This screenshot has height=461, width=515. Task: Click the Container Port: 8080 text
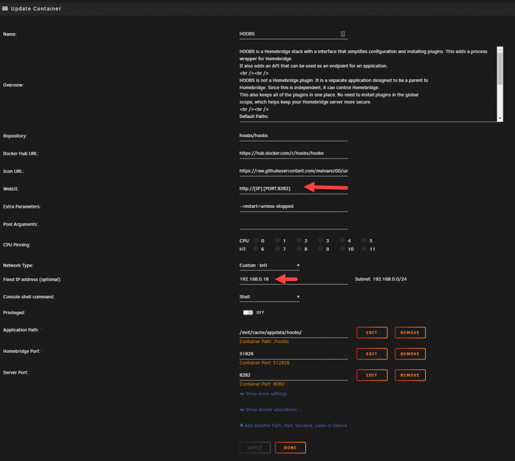[x=262, y=384]
